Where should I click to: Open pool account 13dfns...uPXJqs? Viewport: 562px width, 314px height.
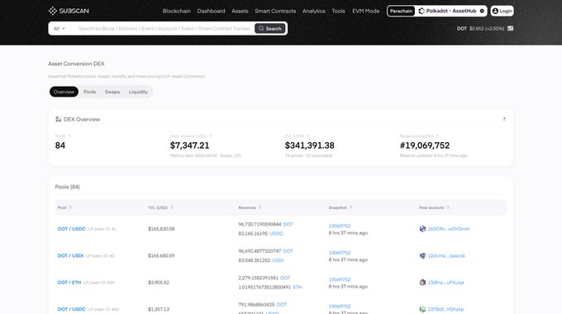pos(445,283)
